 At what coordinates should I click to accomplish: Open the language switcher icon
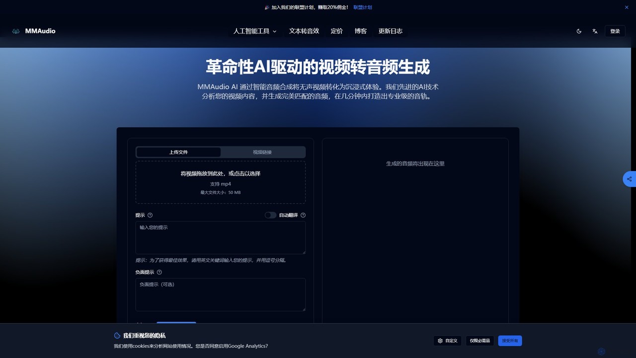pyautogui.click(x=595, y=31)
